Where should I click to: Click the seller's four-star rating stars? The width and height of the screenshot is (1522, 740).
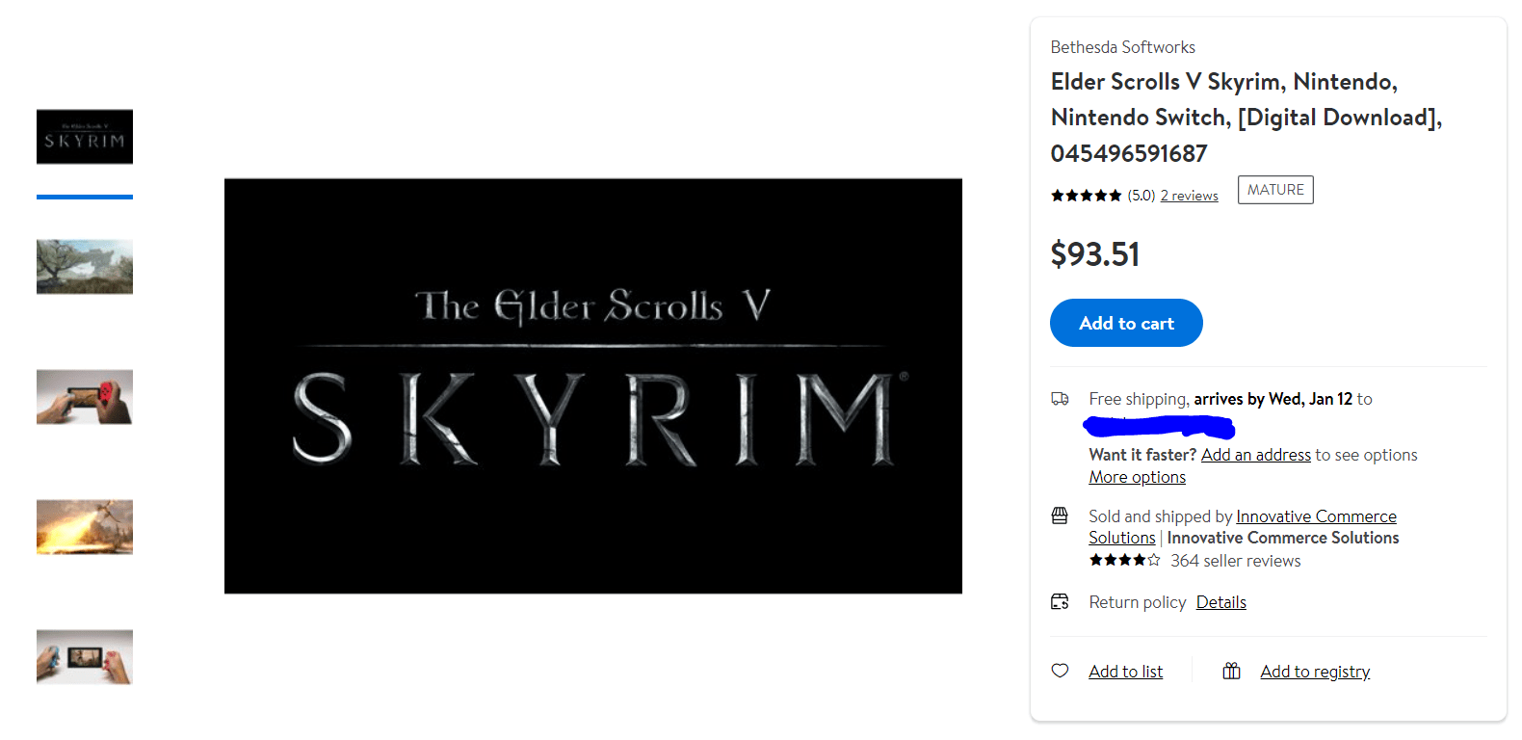pyautogui.click(x=1124, y=560)
